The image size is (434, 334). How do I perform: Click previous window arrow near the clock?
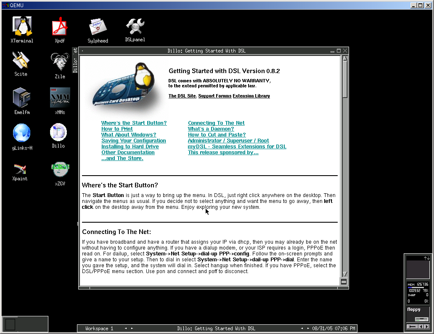[x=302, y=329]
